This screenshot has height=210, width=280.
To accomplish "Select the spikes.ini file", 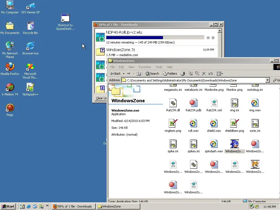I will click(x=193, y=146).
